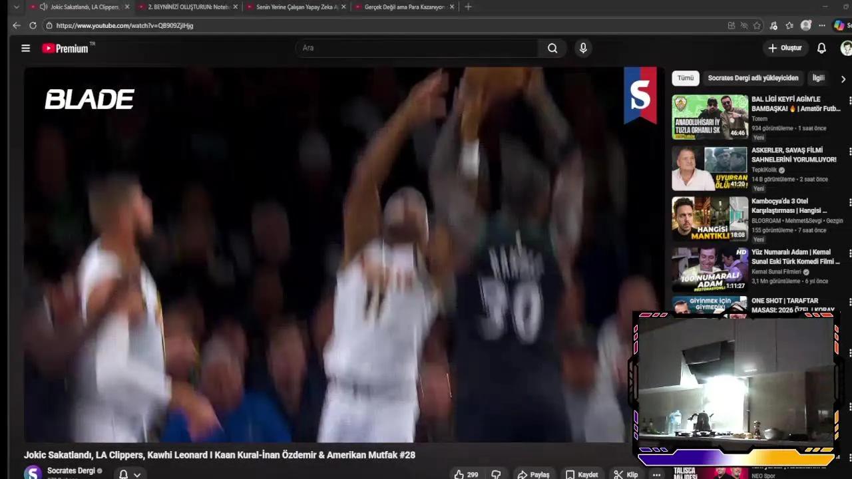Screen dimensions: 852x479
Task: Switch to the Senin Yerine Çalışan Yapay Zeka tab
Action: click(296, 7)
